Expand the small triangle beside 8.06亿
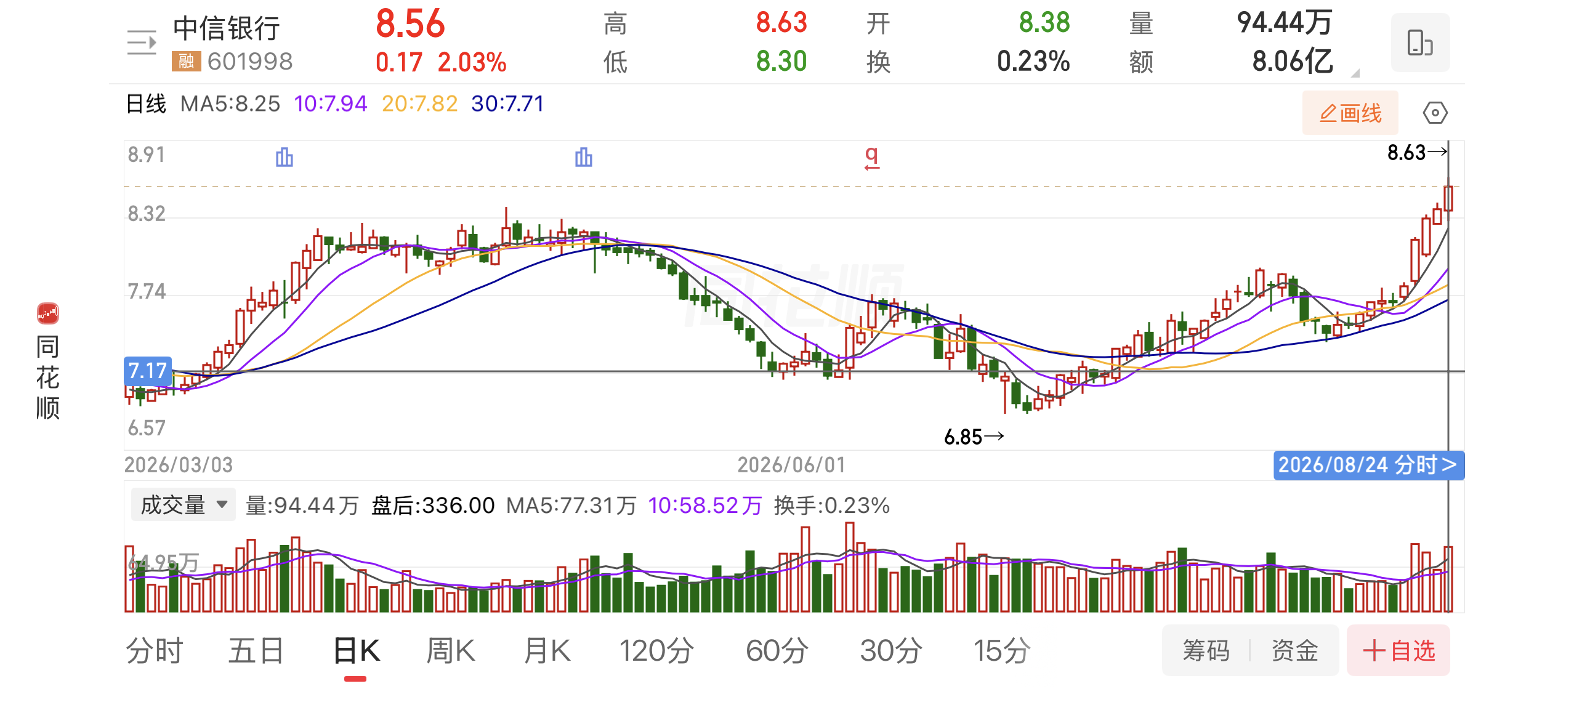This screenshot has height=726, width=1574. (x=1355, y=73)
